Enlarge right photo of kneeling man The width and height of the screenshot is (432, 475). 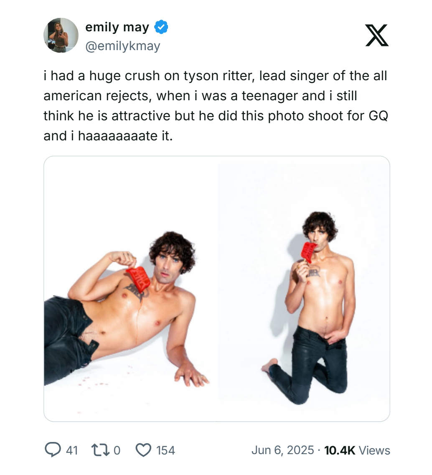click(304, 289)
